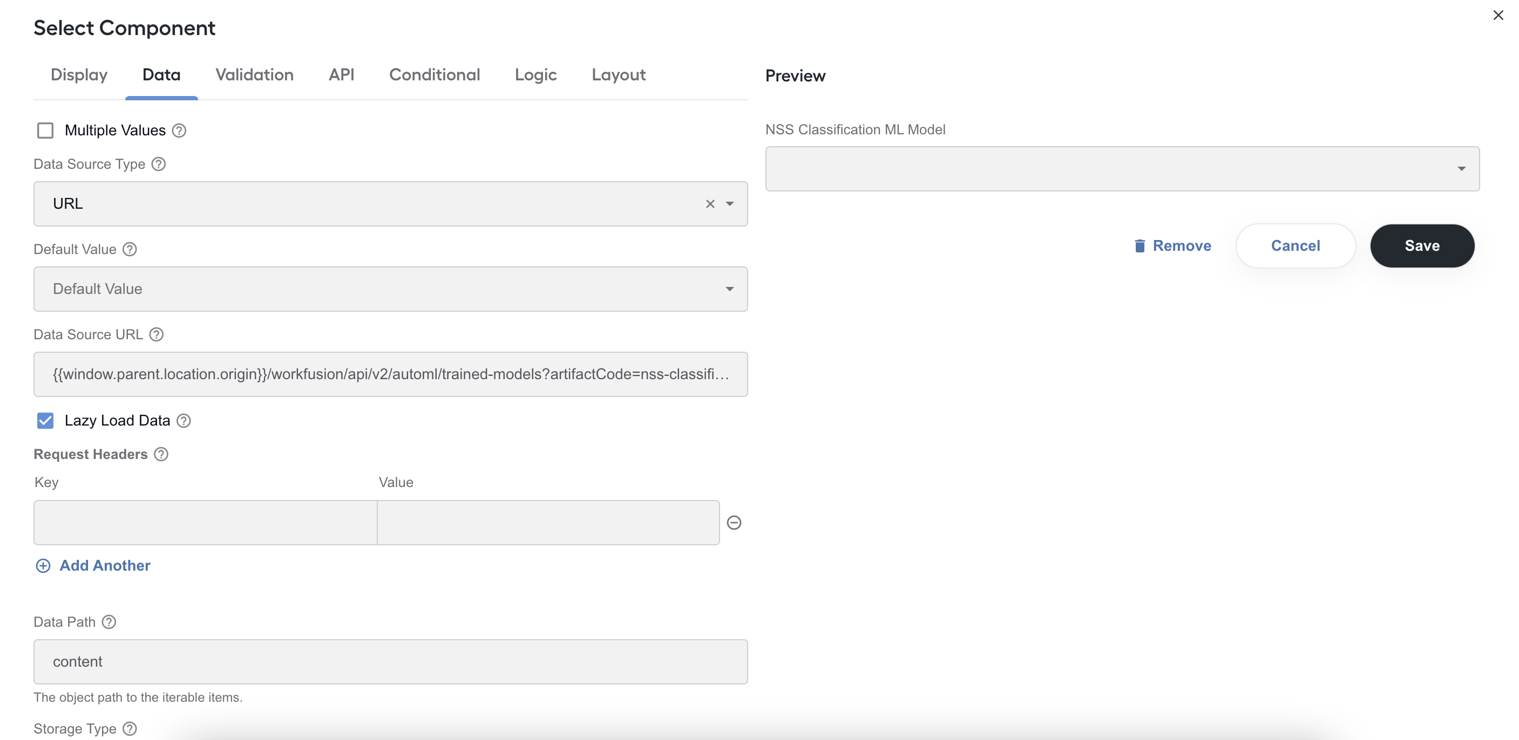Screen dimensions: 1519x740
Task: Focus the Data Source URL input field
Action: pyautogui.click(x=390, y=375)
